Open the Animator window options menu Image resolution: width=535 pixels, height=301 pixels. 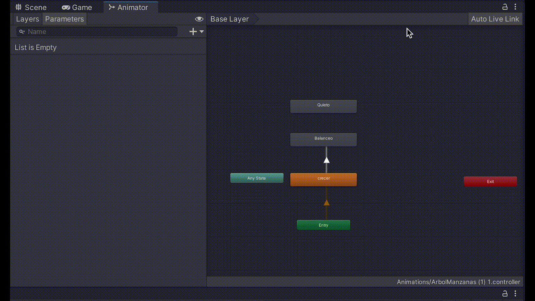[x=515, y=7]
